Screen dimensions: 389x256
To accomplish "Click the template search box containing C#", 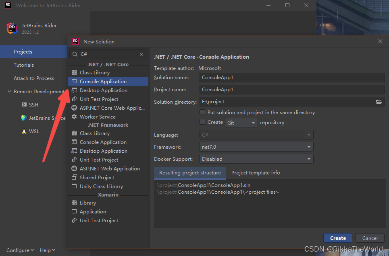I will click(x=108, y=54).
